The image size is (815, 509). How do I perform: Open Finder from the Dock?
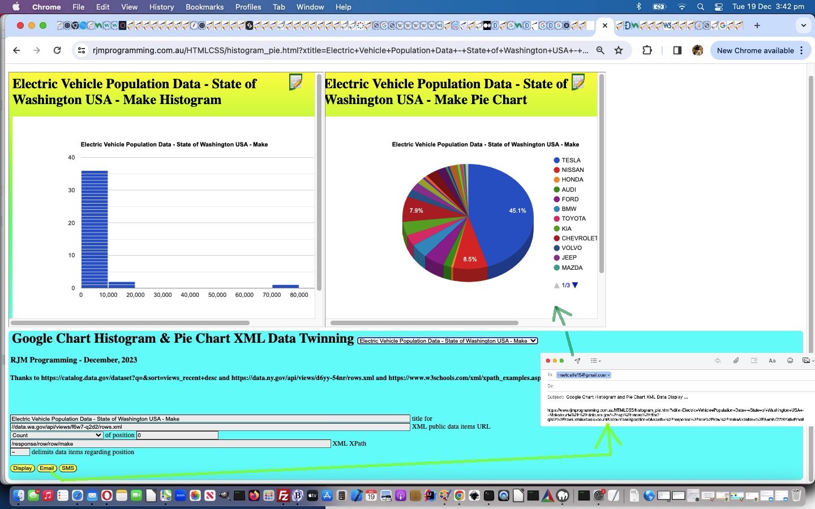click(x=19, y=496)
